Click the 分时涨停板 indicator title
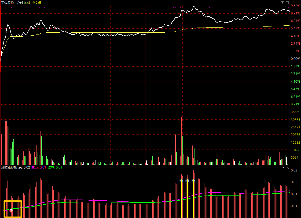 click(9, 167)
